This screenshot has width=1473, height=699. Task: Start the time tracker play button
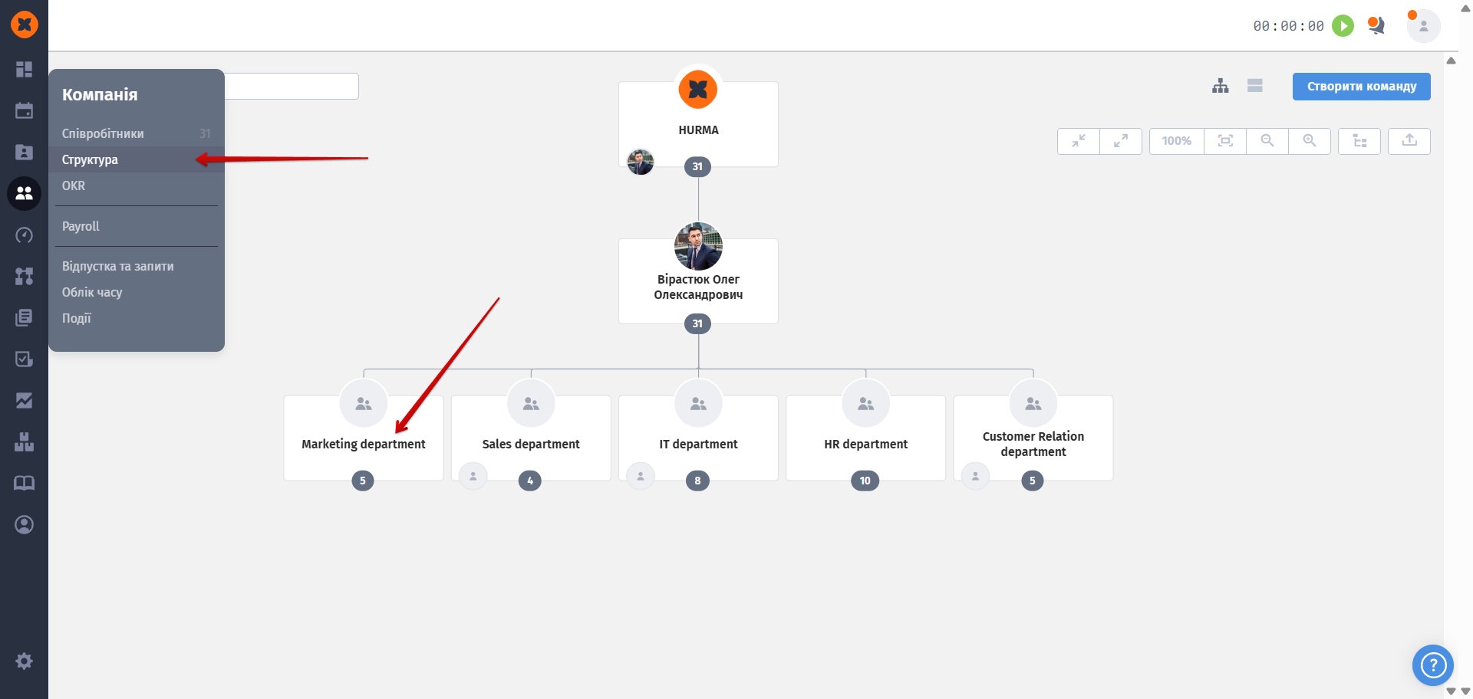1343,26
